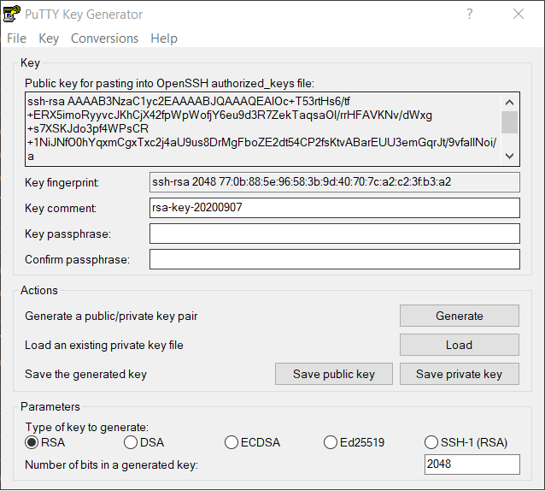Click the Load button
Image resolution: width=545 pixels, height=491 pixels.
tap(460, 345)
